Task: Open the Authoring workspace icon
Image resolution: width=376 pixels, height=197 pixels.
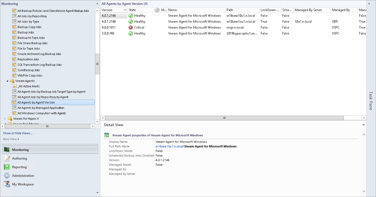Action: (x=7, y=158)
